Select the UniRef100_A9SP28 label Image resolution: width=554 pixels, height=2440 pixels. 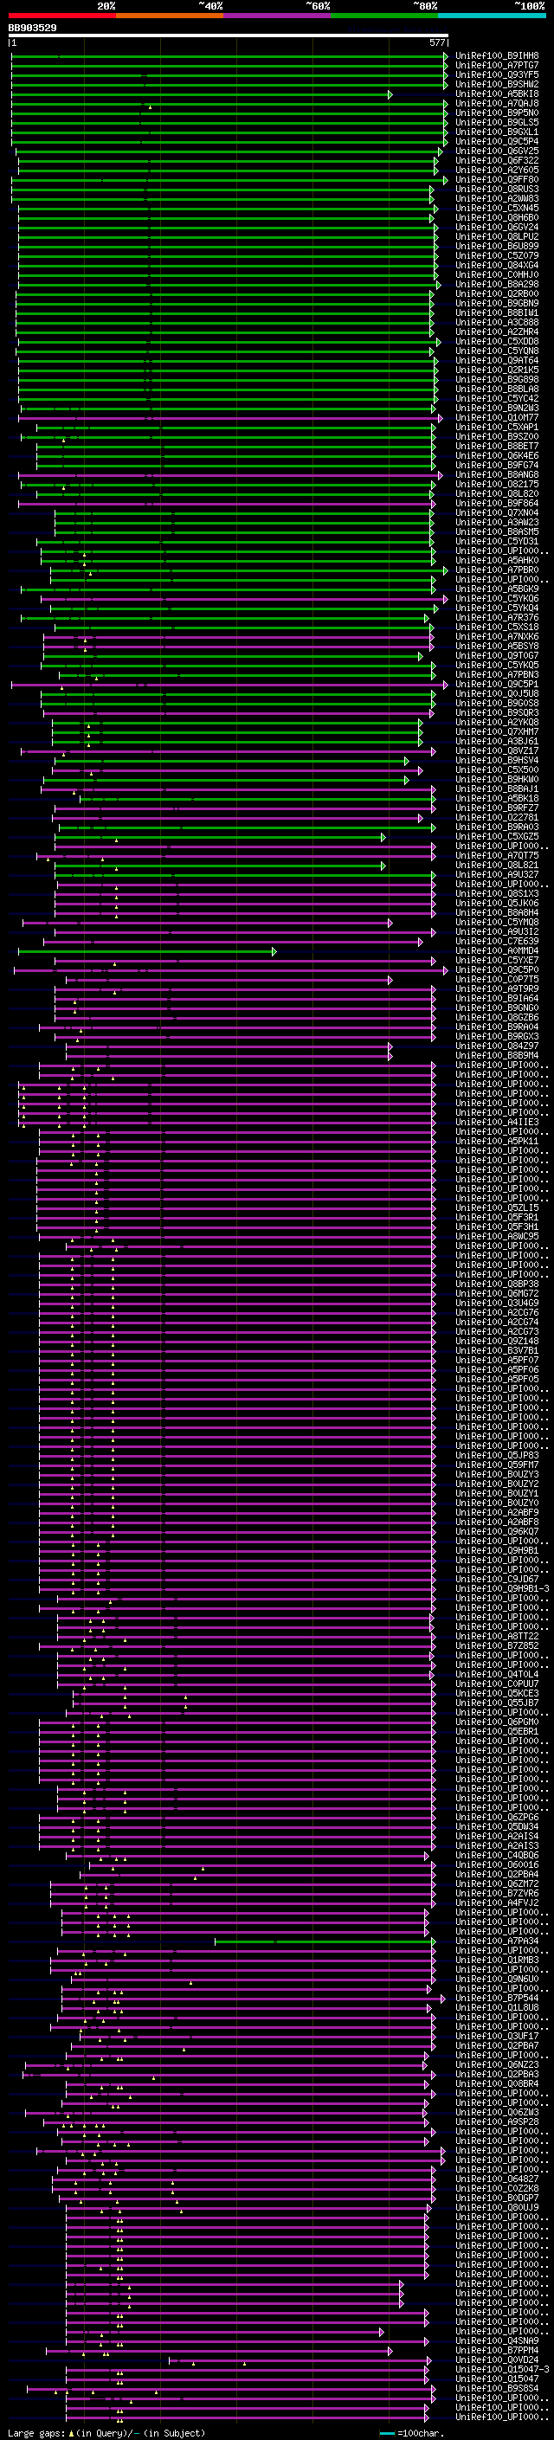(x=497, y=2121)
